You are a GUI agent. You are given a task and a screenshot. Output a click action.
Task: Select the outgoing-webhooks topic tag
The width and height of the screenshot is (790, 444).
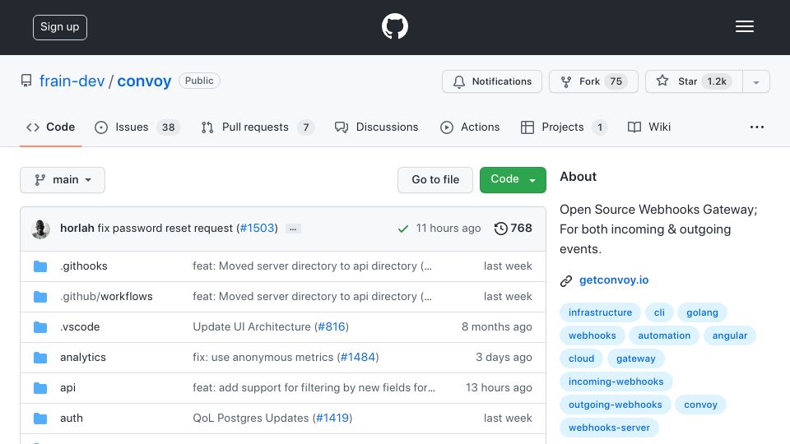tap(616, 405)
